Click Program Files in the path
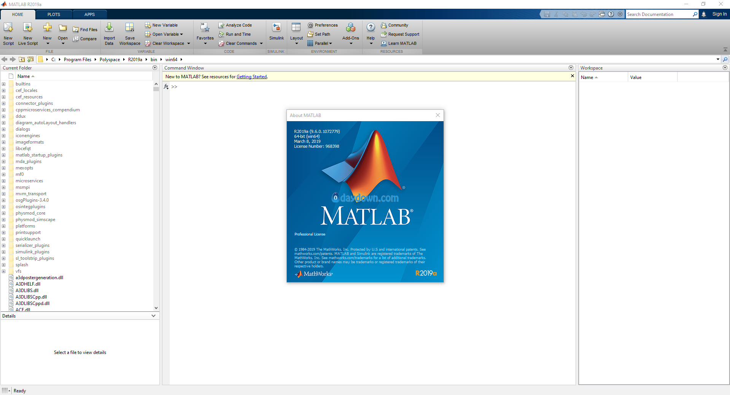This screenshot has height=395, width=730. (x=78, y=60)
